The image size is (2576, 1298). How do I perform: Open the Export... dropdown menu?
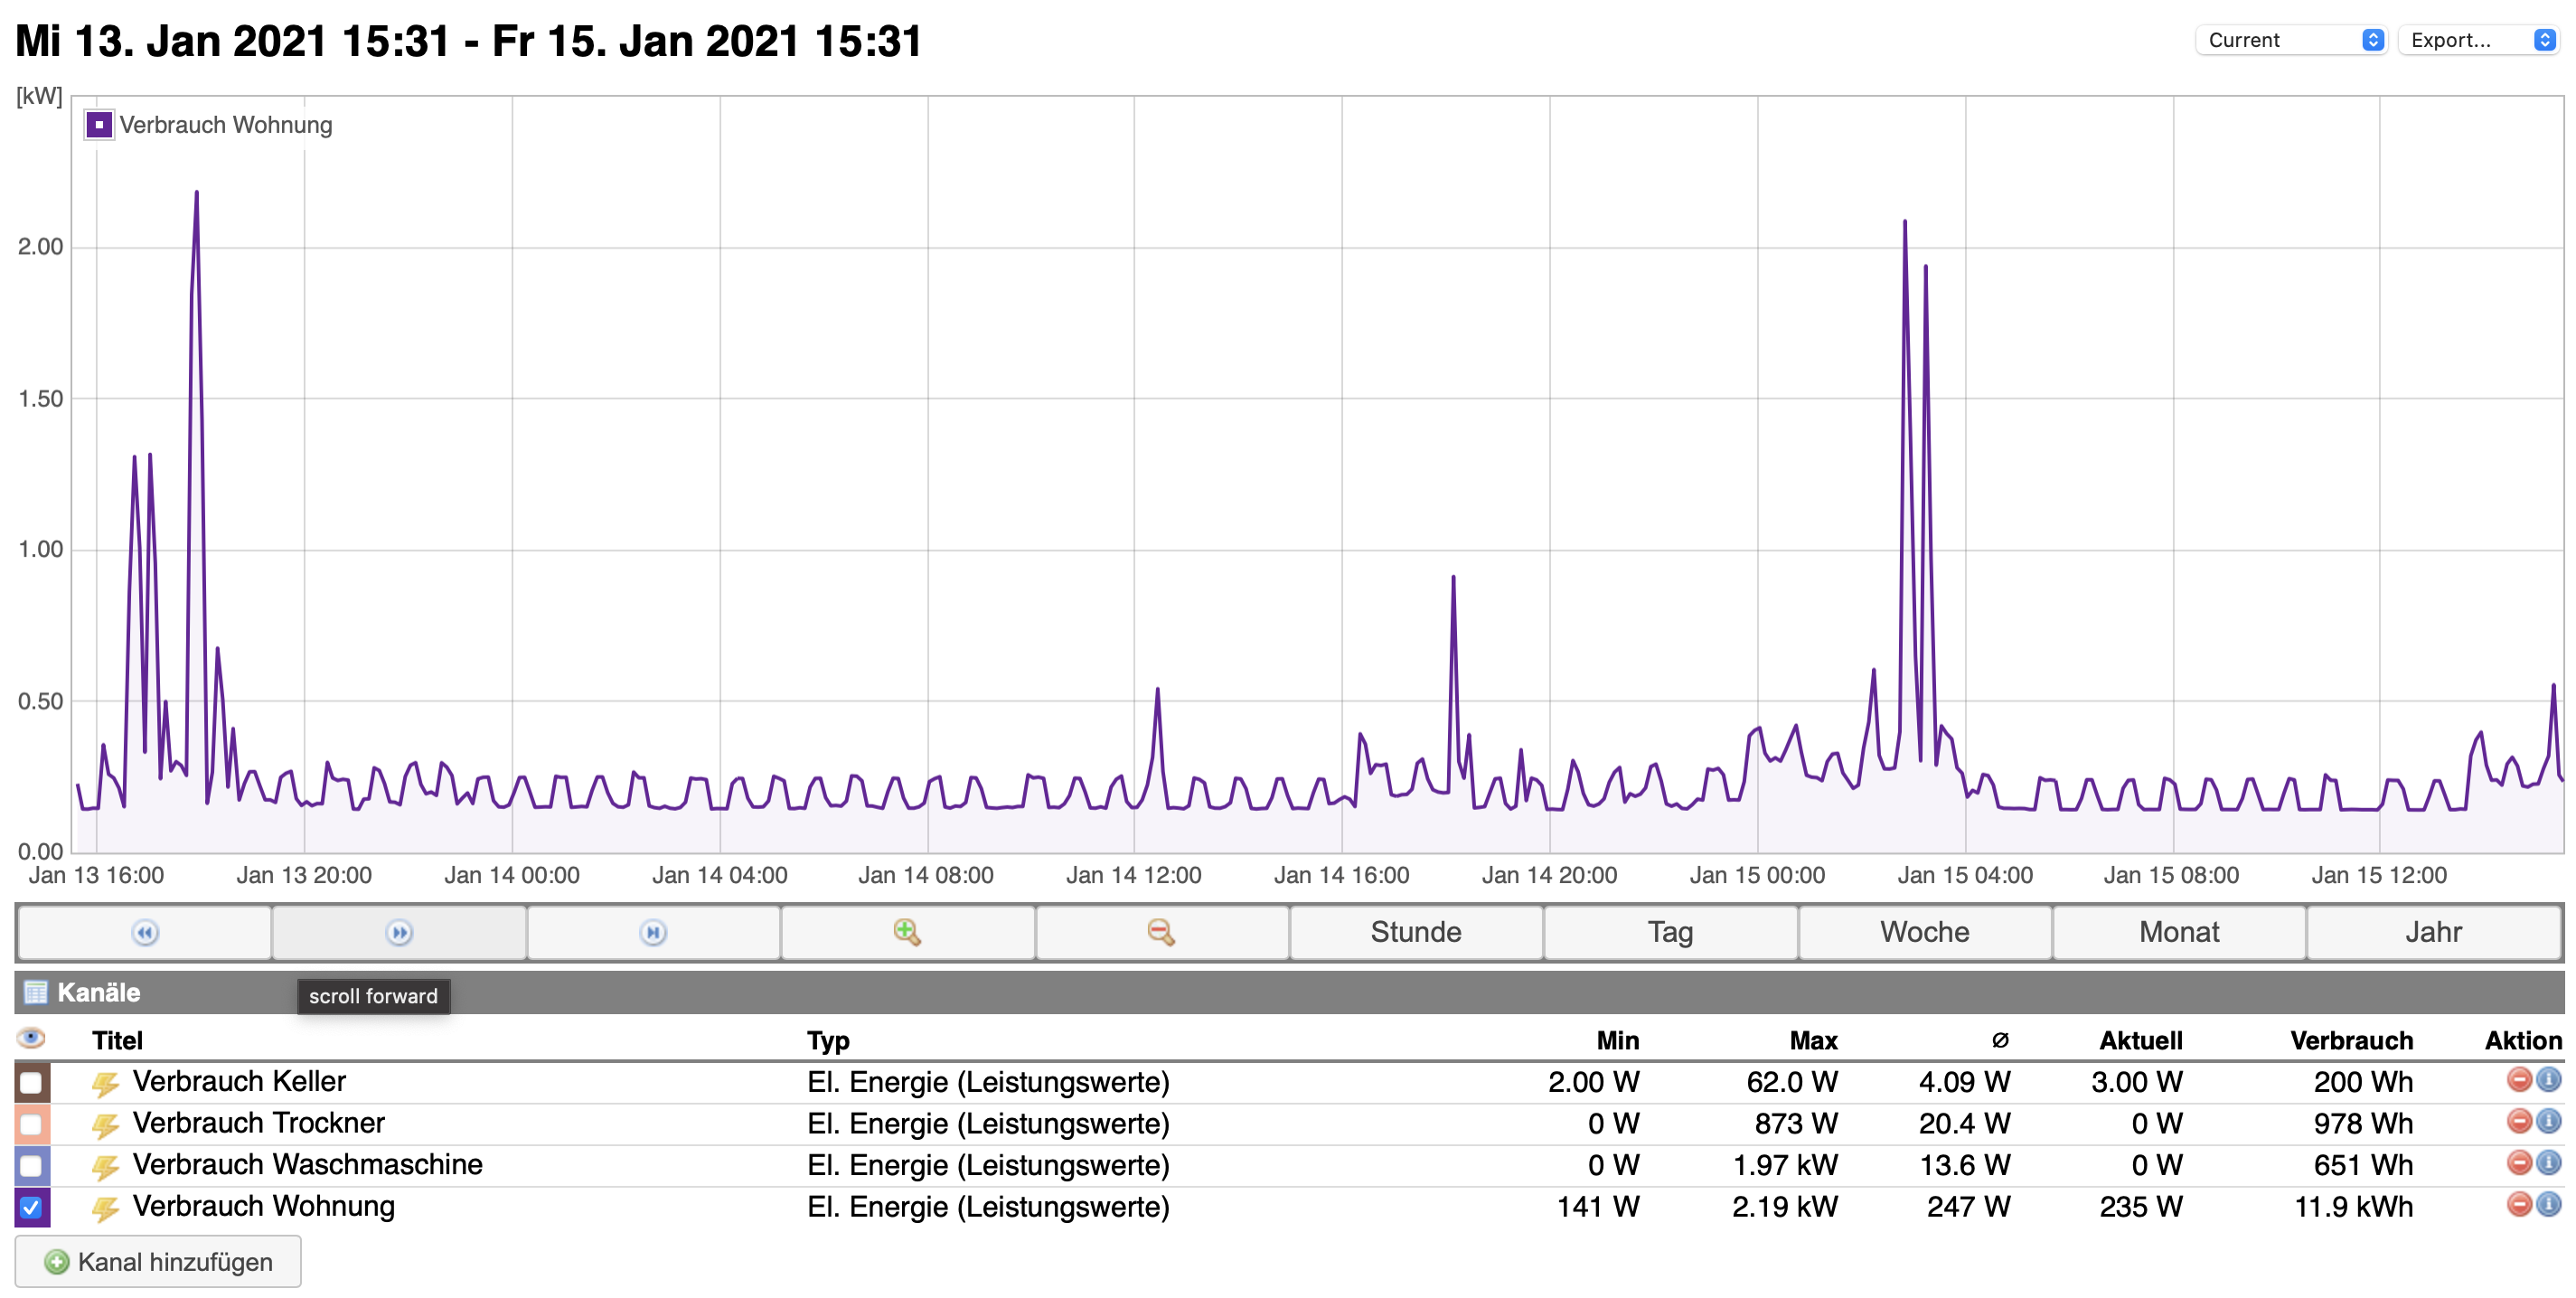pos(2478,40)
